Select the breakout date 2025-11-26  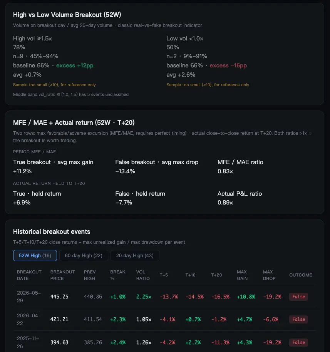point(28,342)
